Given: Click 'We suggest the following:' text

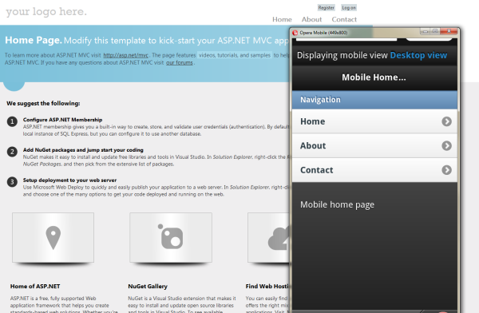Looking at the screenshot, I should coord(43,103).
